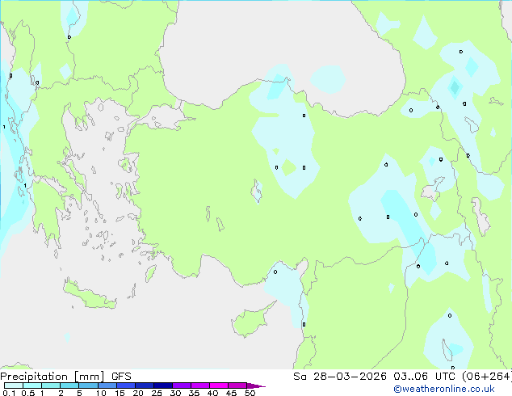This screenshot has width=512, height=396.
Task: Click the '(06+264)' forecast offset text
Action: 486,377
